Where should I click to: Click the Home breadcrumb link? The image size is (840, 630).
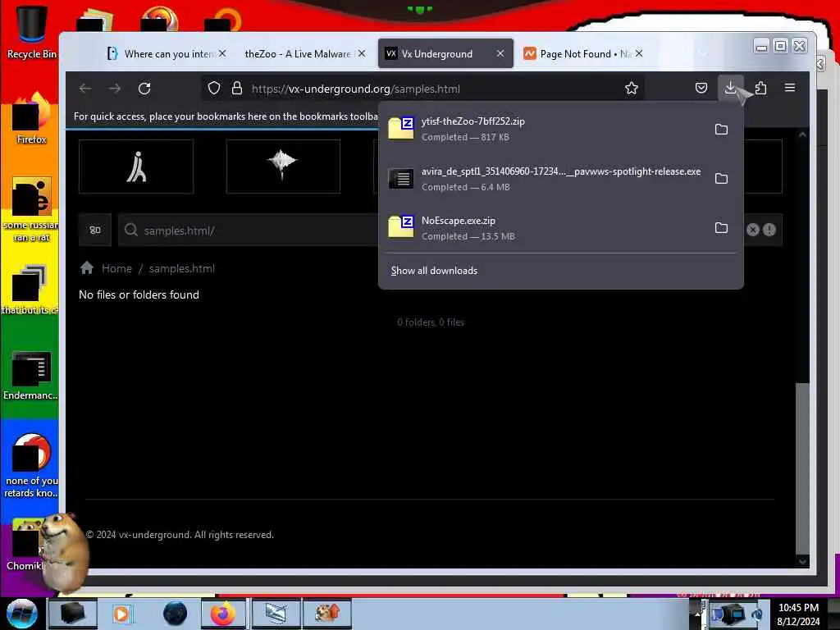116,268
